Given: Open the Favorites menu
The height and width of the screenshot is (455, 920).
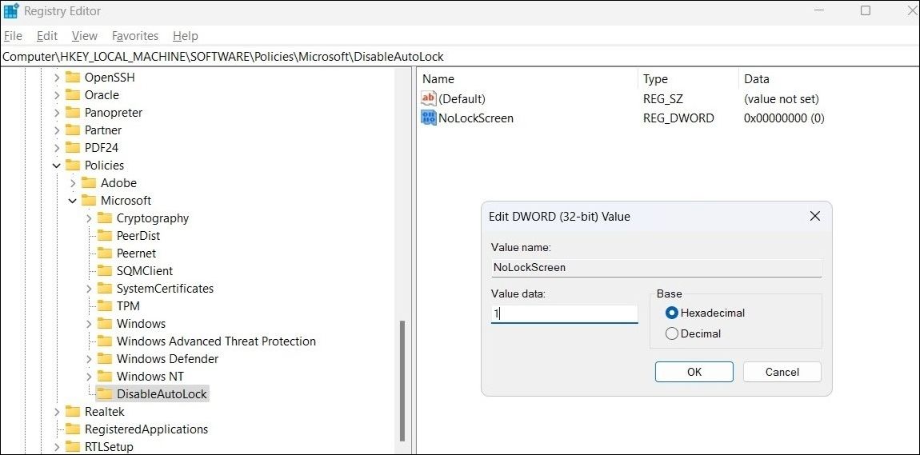Looking at the screenshot, I should 135,36.
